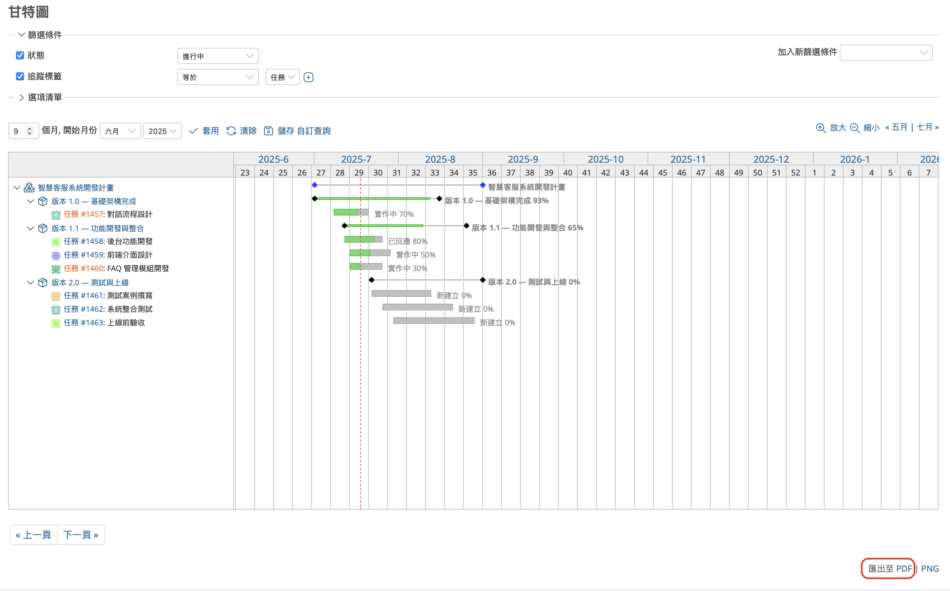Collapse the 版本 1.0 tree node

pos(31,201)
